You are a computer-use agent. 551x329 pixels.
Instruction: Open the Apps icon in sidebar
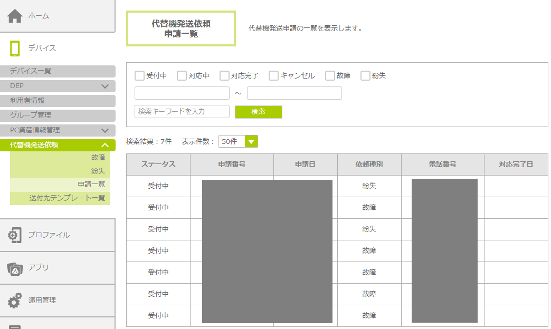[15, 268]
